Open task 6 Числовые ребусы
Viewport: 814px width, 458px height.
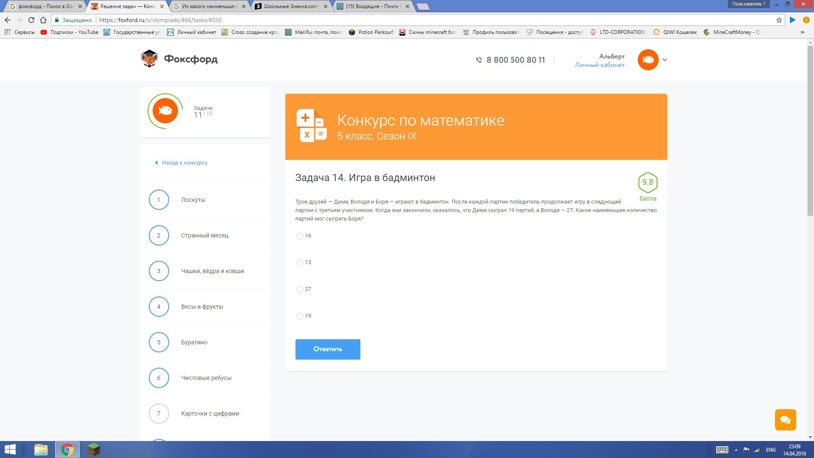tap(205, 378)
